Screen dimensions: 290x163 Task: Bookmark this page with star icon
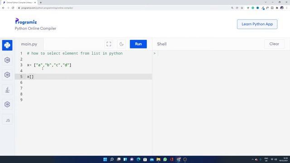pos(242,8)
